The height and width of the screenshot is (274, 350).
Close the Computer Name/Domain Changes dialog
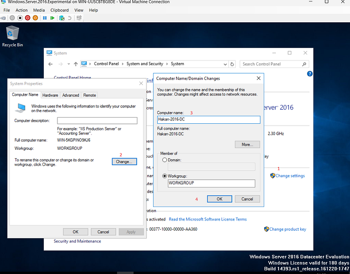point(259,78)
